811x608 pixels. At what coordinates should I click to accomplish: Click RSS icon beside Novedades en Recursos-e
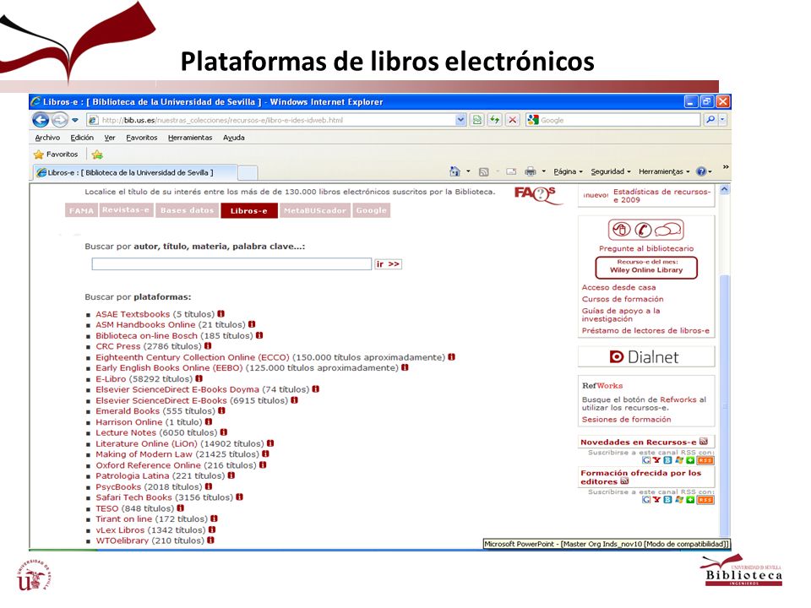pos(704,442)
